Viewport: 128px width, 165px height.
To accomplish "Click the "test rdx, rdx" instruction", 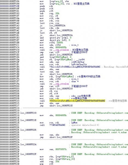I will (x=49, y=28).
